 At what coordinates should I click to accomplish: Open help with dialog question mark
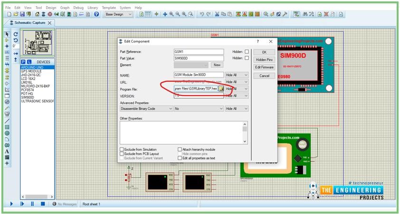(257, 41)
